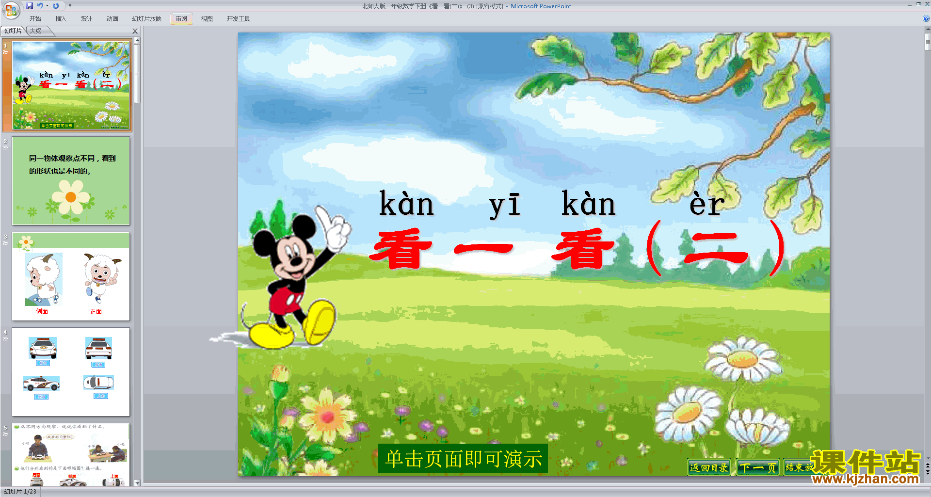Click the main editor vertical scrollbar thumb

click(x=928, y=41)
